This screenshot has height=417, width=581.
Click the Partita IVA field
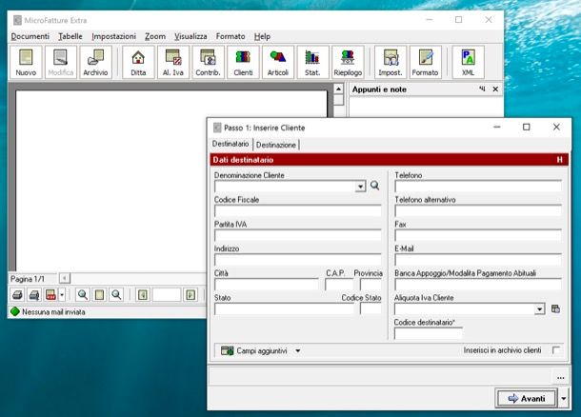click(298, 235)
